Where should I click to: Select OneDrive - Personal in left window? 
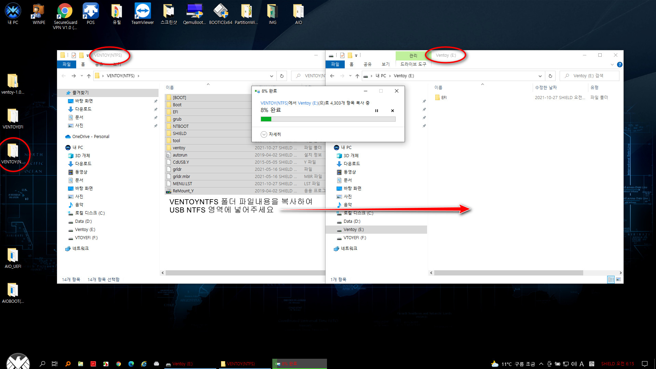(91, 137)
